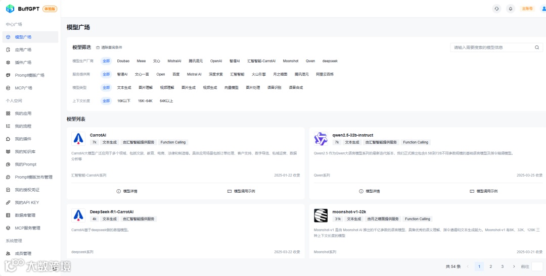546x276 pixels.
Task: Filter context length 64K以上
Action: tap(166, 101)
